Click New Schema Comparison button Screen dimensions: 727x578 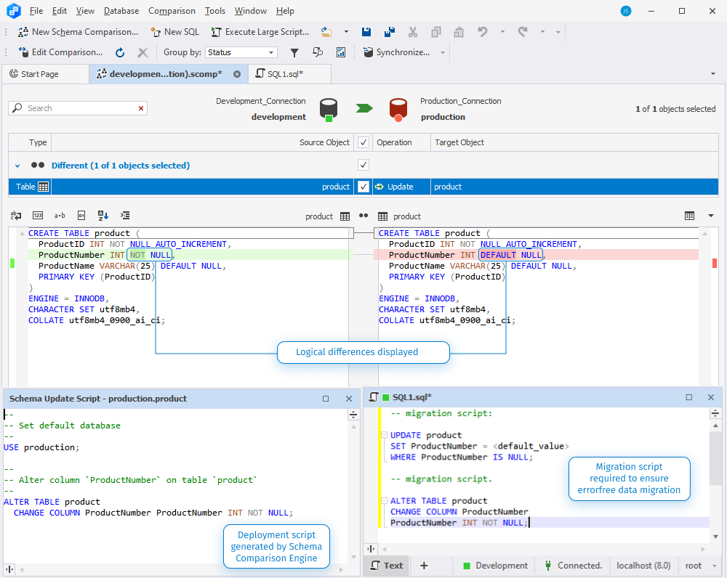point(78,32)
